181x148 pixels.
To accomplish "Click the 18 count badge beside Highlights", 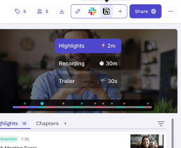I will tap(24, 123).
